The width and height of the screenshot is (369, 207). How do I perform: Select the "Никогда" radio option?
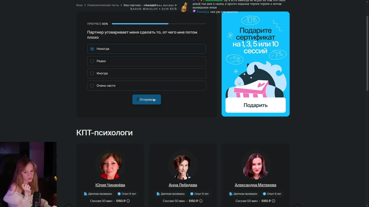(x=146, y=49)
